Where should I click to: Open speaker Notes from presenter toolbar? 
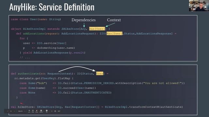[x=33, y=111]
